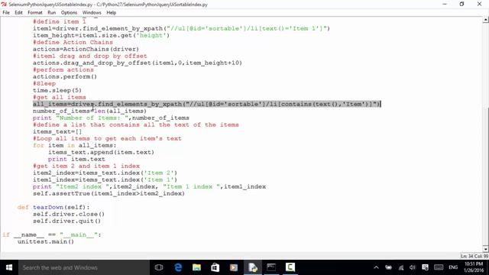489x275 pixels.
Task: Click the line item_height=item1.size.get('height')
Action: point(101,35)
